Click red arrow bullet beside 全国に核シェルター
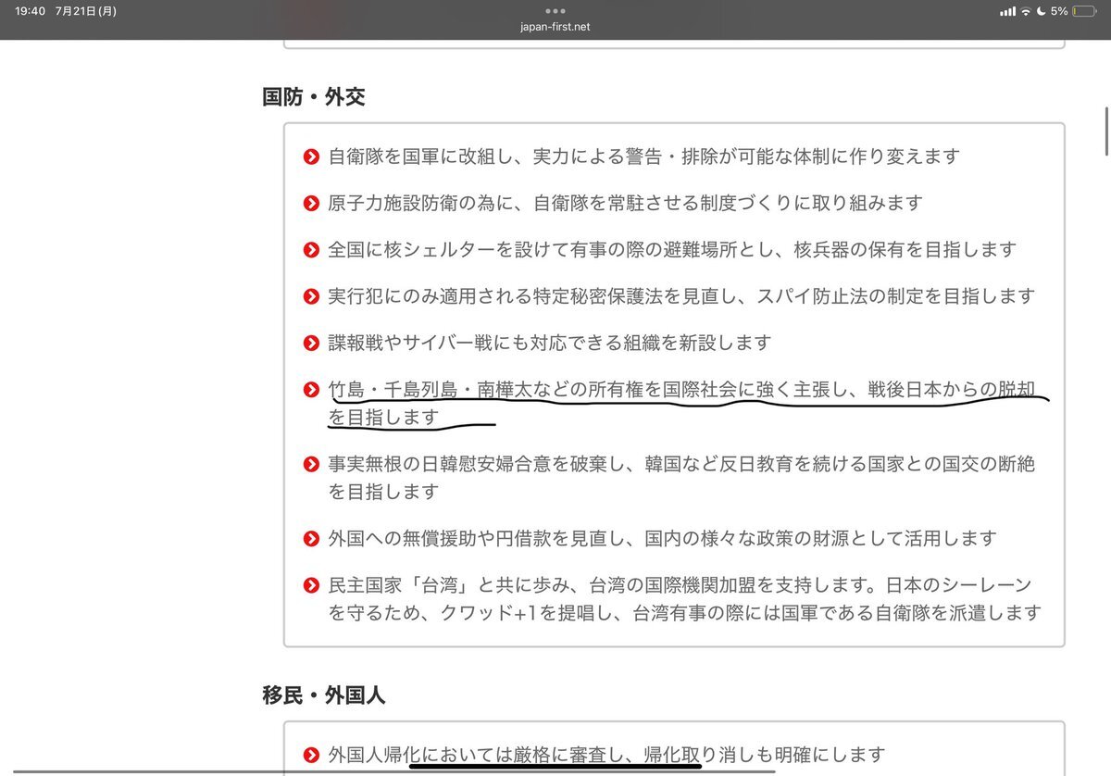1111x776 pixels. pos(311,251)
